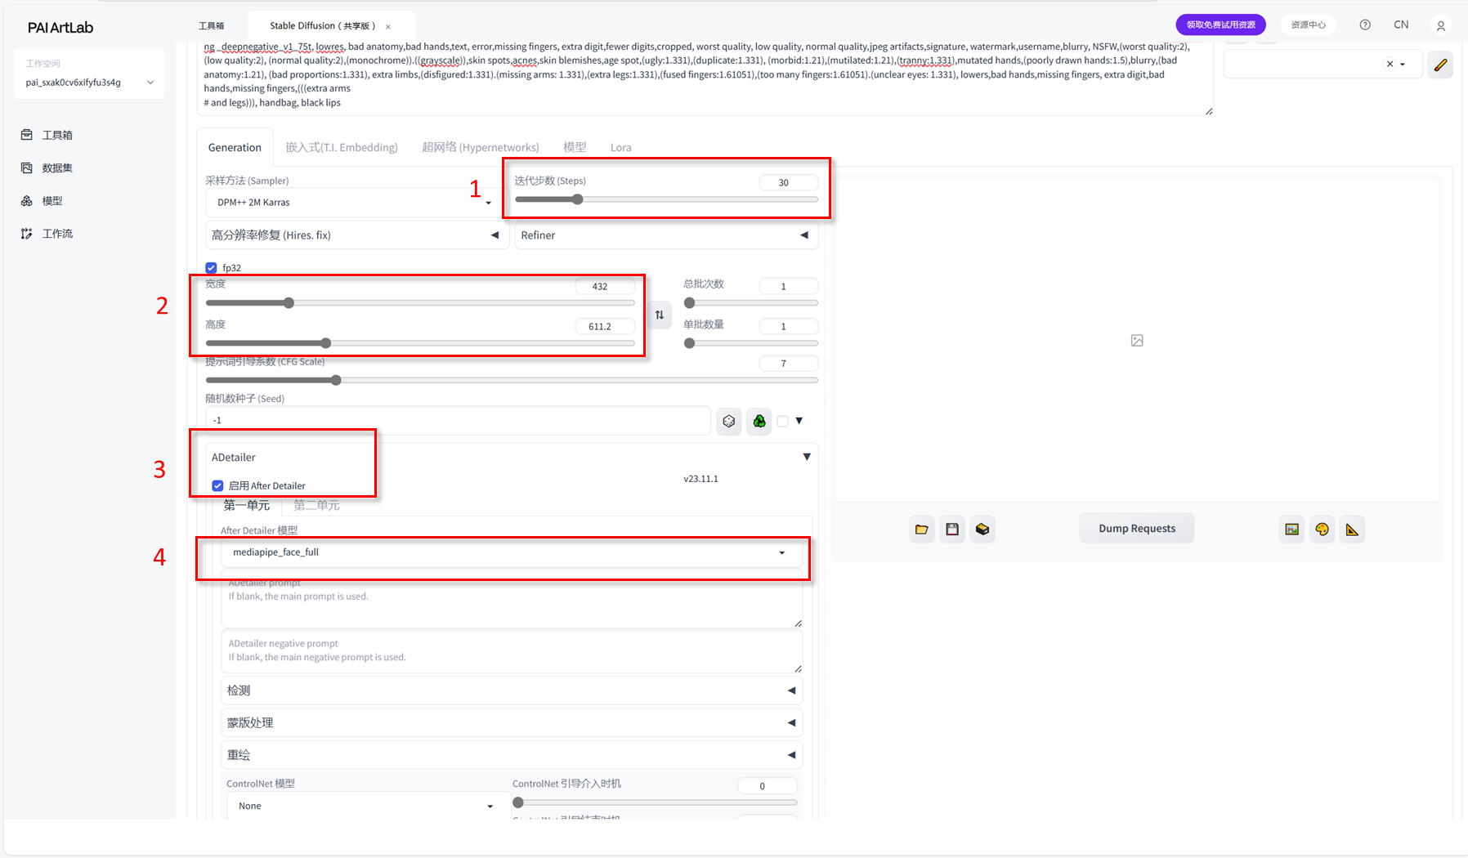Click the 工作流 workflow icon in sidebar
1468x858 pixels.
click(x=27, y=234)
